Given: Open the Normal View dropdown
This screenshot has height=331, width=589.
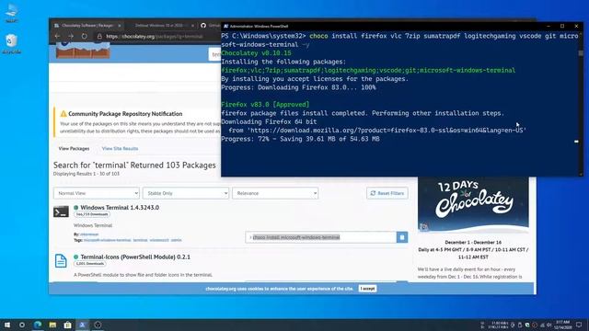Looking at the screenshot, I should pyautogui.click(x=97, y=193).
